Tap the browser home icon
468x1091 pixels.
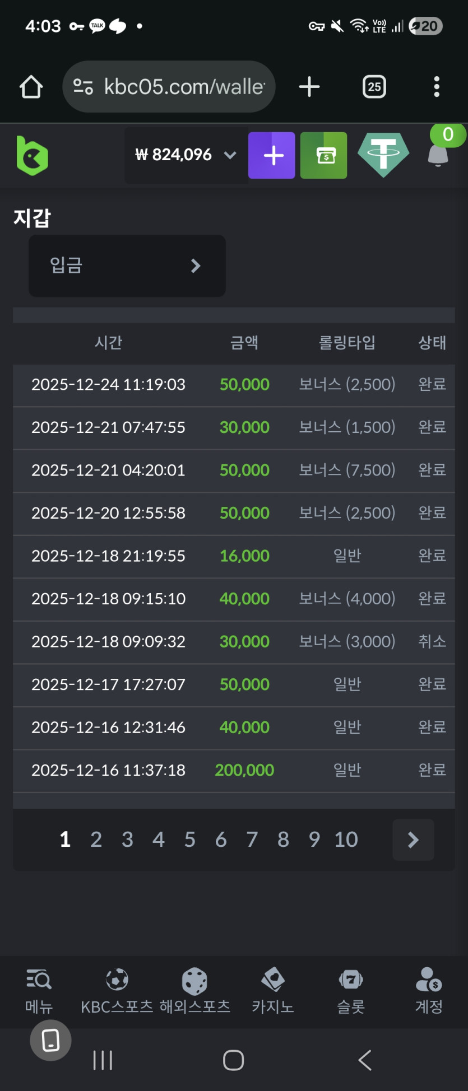31,87
